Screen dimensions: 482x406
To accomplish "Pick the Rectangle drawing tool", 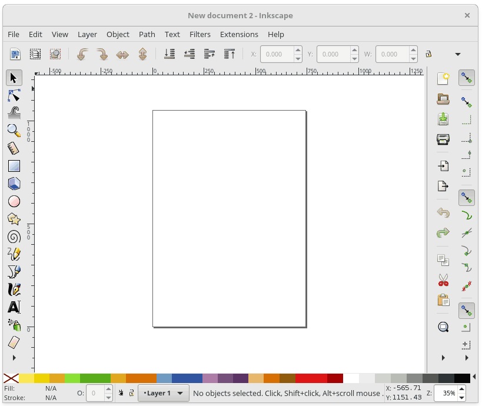I will pos(14,166).
